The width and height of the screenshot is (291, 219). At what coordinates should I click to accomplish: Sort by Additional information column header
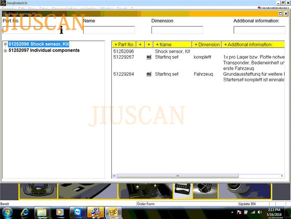(x=253, y=45)
